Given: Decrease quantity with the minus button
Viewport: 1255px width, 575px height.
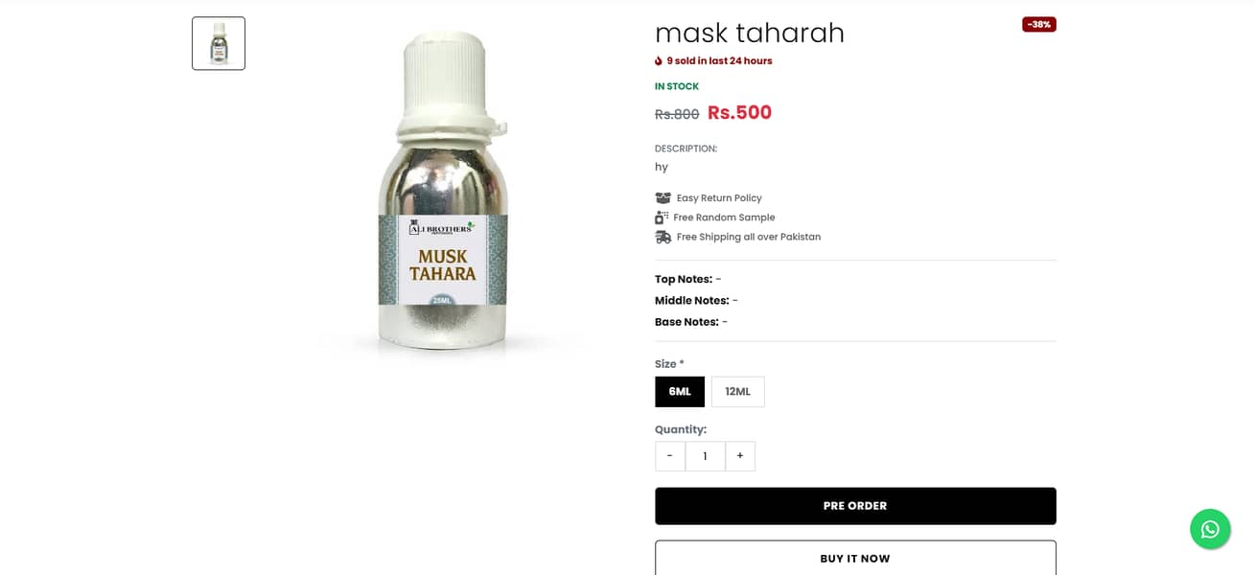Looking at the screenshot, I should click(670, 456).
